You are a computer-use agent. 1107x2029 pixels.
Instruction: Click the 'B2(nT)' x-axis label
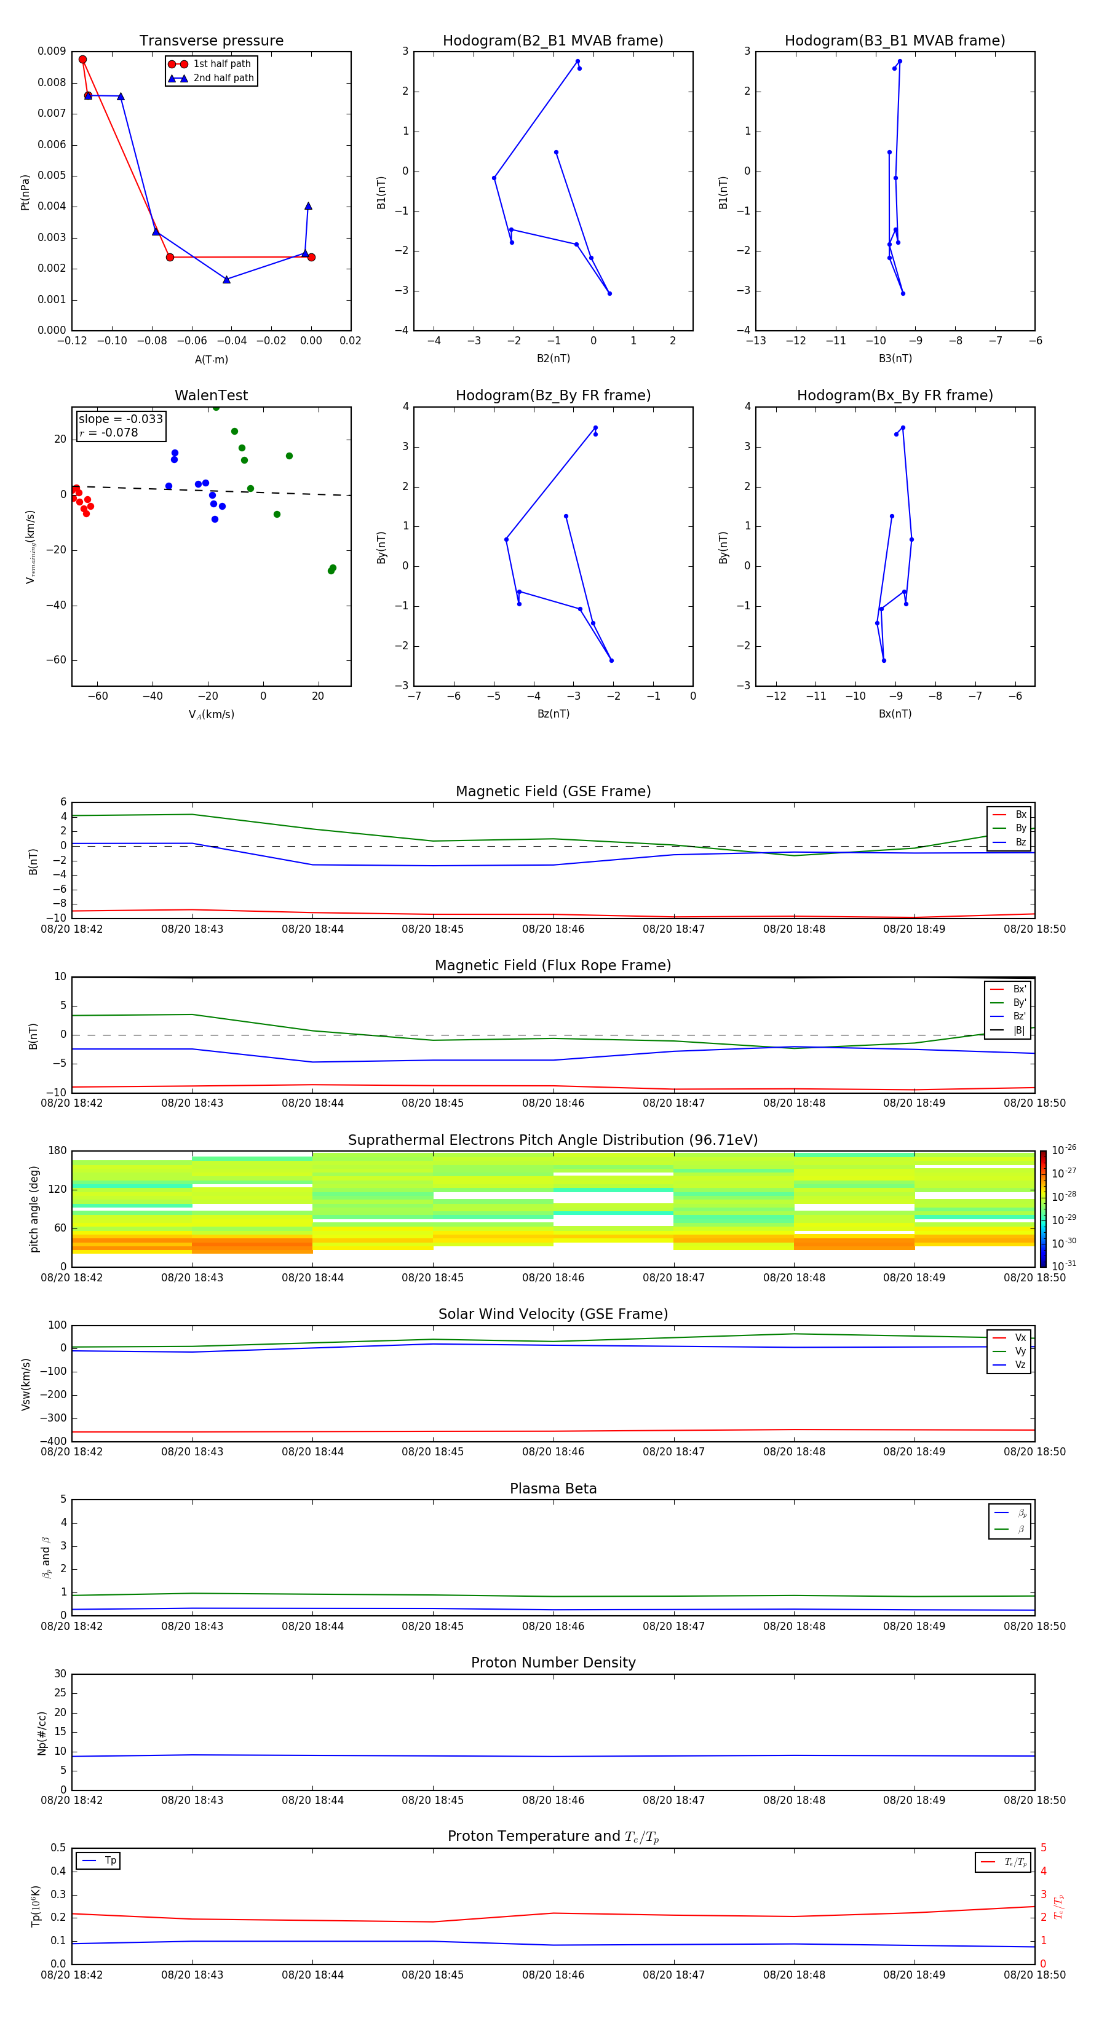click(553, 358)
